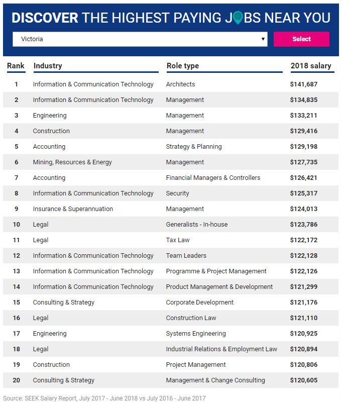Open the Victoria region dropdown
This screenshot has height=404, width=342.
click(x=140, y=39)
